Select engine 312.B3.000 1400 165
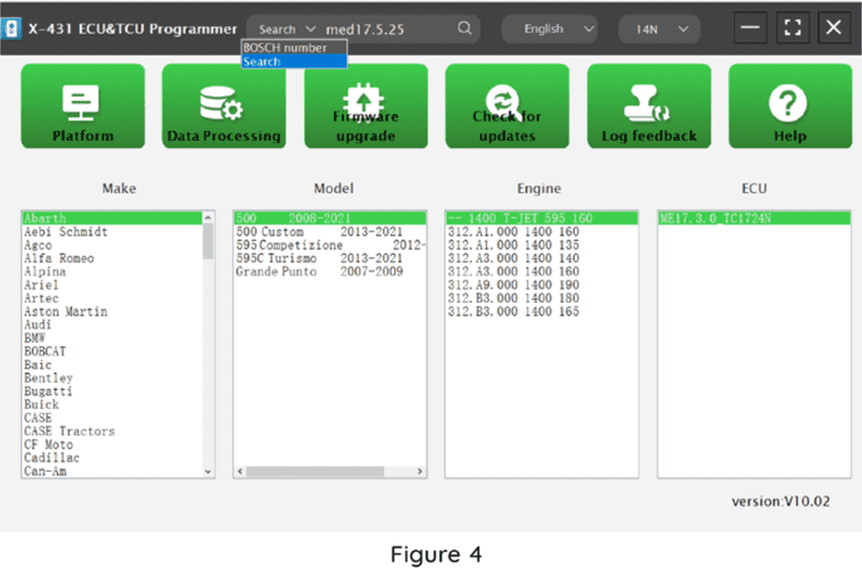The image size is (862, 576). (x=541, y=312)
